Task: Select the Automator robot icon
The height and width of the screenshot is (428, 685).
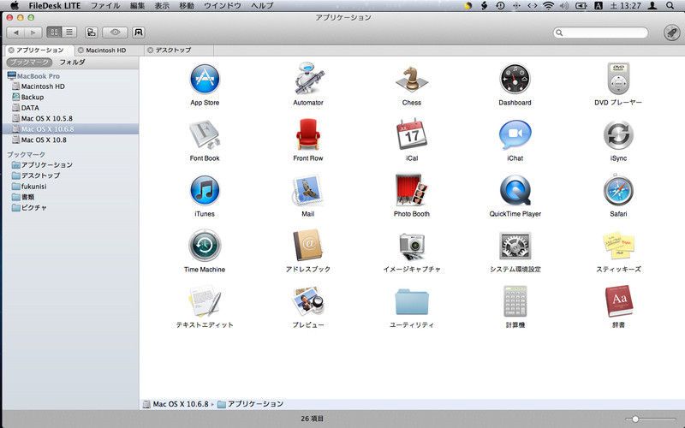Action: [x=308, y=80]
